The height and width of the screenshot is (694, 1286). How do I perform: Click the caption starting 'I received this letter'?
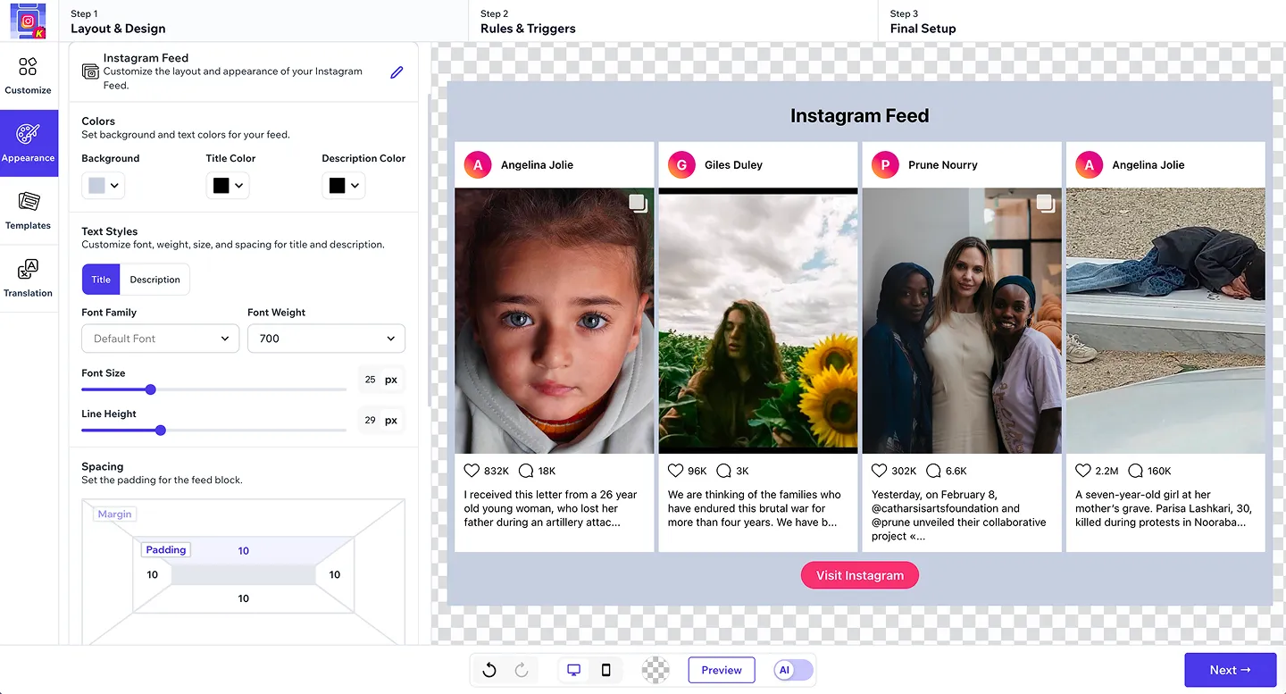coord(551,508)
